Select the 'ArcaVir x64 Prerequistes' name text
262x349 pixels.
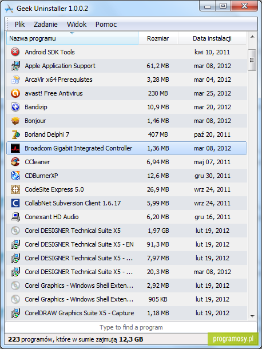tap(58, 80)
